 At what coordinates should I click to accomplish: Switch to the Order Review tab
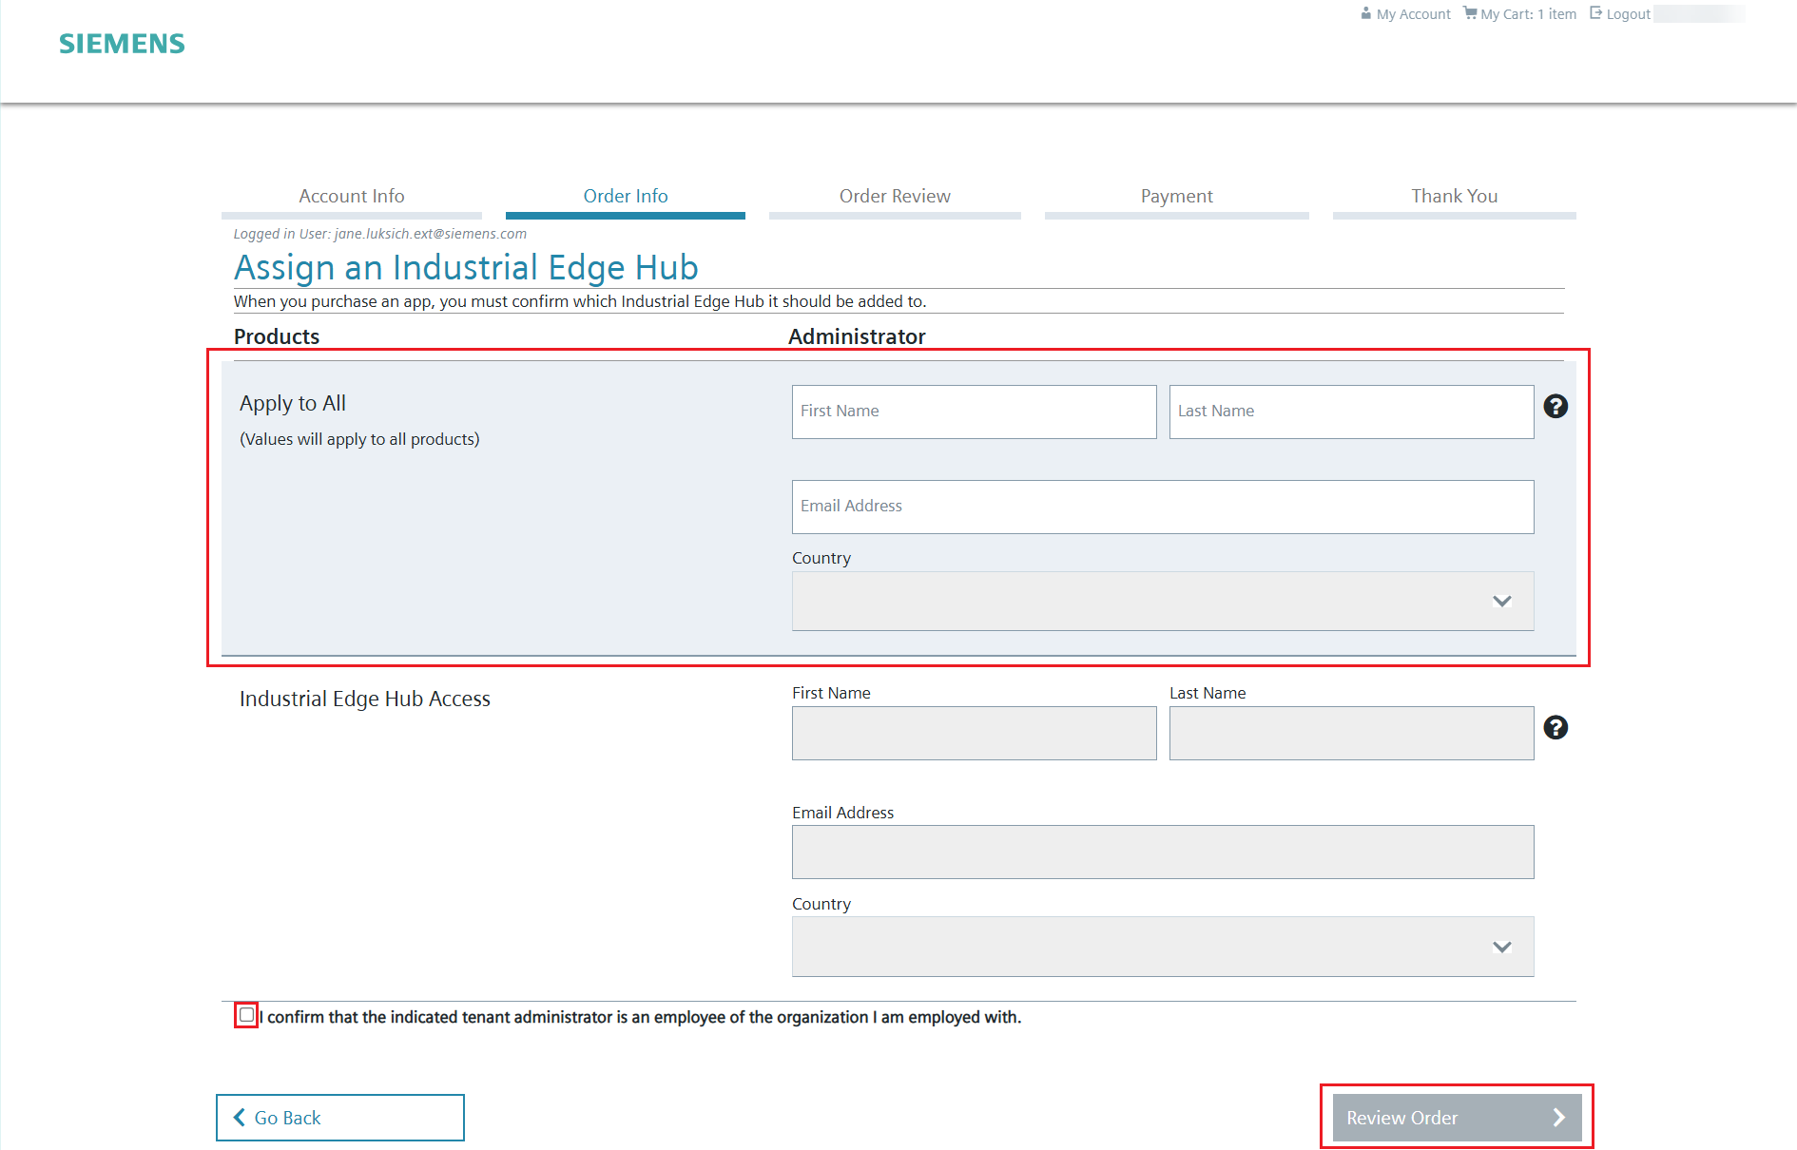coord(894,196)
